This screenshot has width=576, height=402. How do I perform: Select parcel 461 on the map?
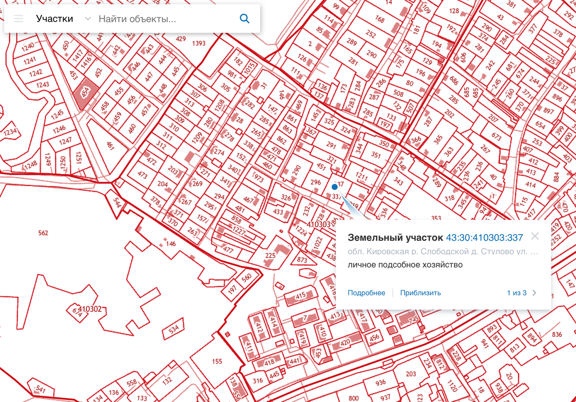110,146
